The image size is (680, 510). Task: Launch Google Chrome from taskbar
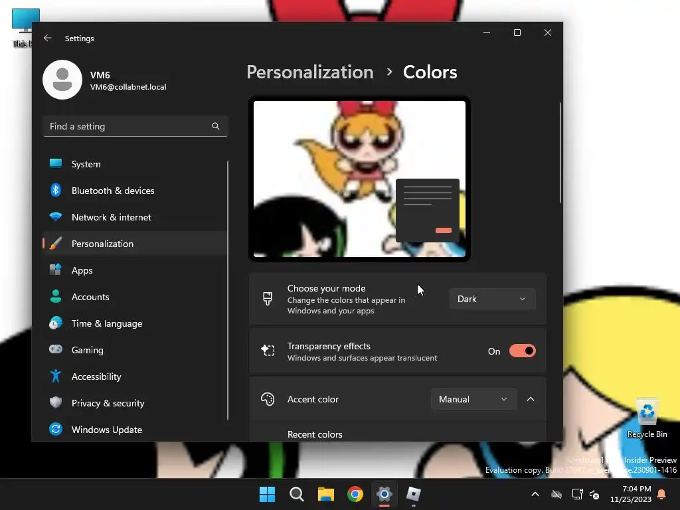click(x=355, y=494)
